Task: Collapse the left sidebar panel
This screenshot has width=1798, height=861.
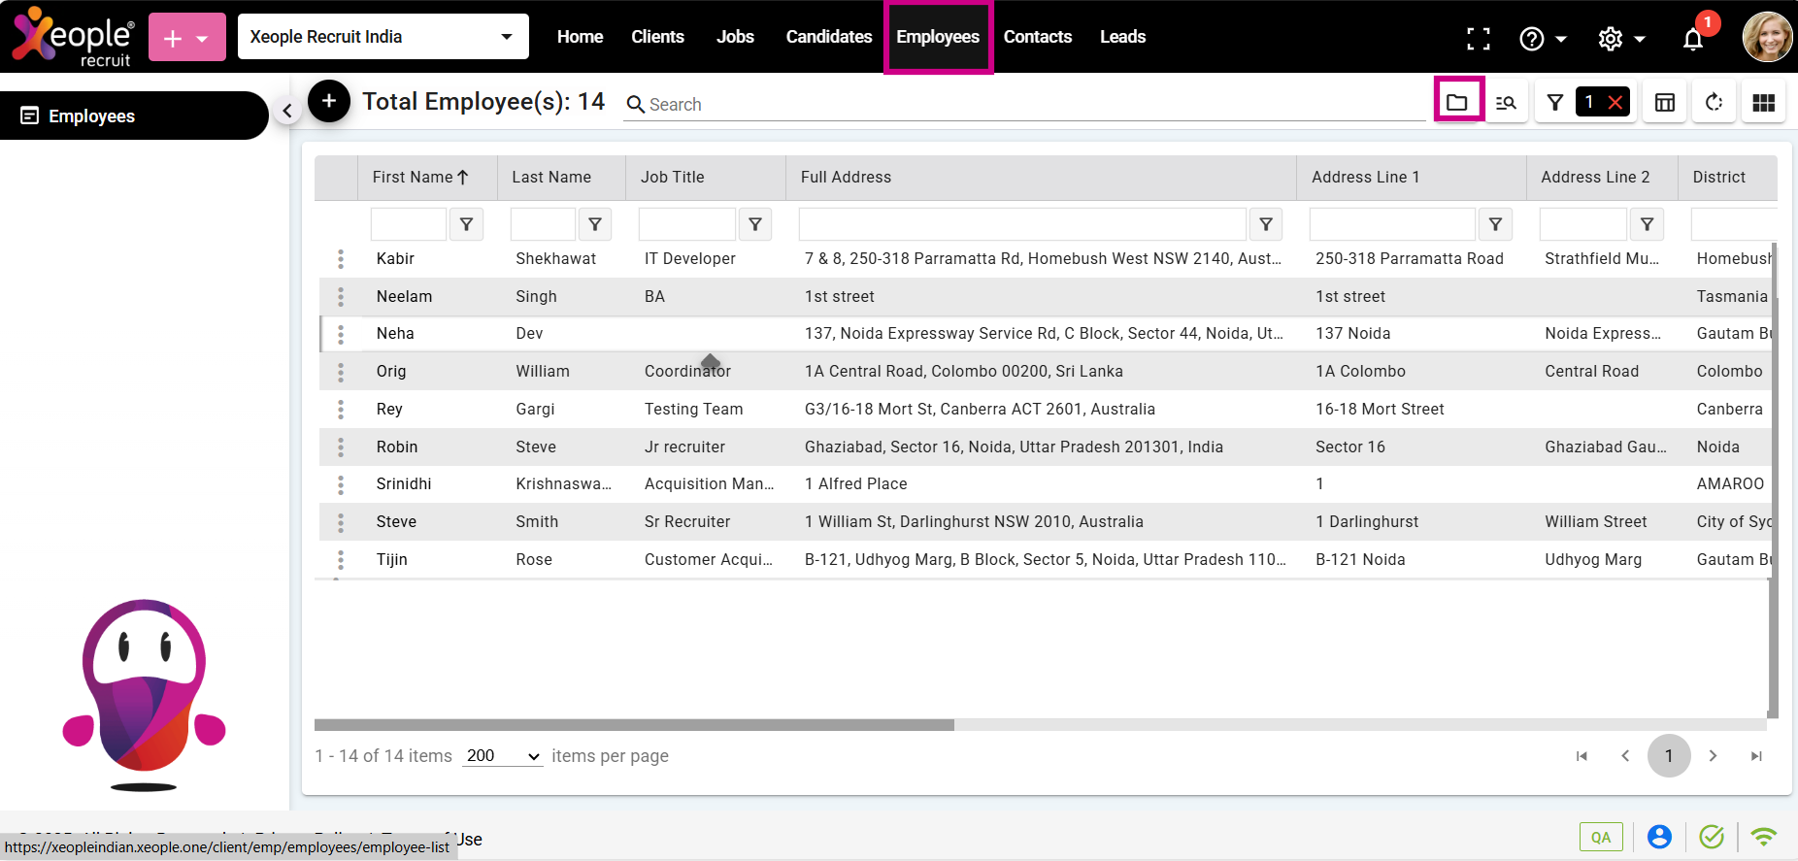Action: click(x=286, y=111)
